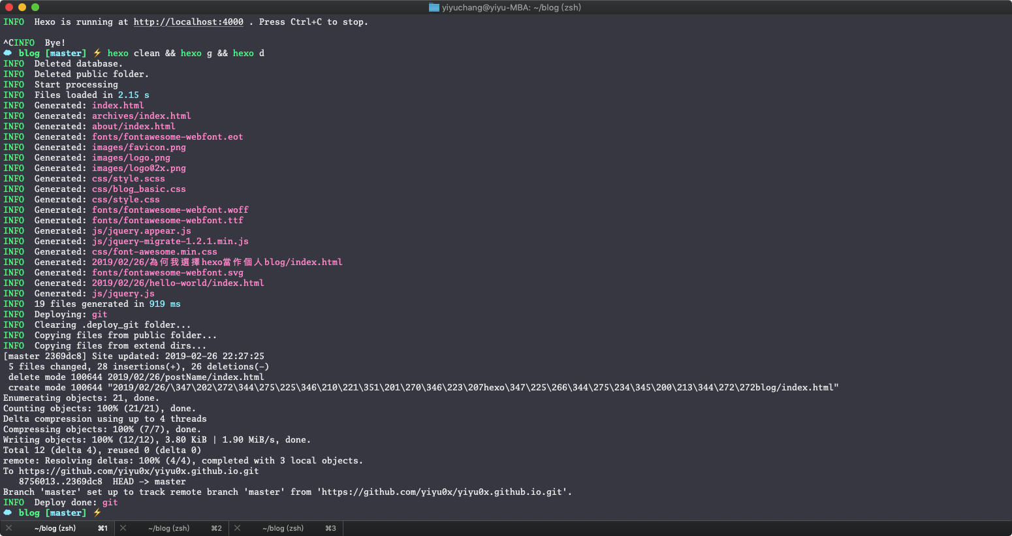This screenshot has height=536, width=1012.
Task: Click the [master] branch label on last prompt
Action: pos(65,512)
